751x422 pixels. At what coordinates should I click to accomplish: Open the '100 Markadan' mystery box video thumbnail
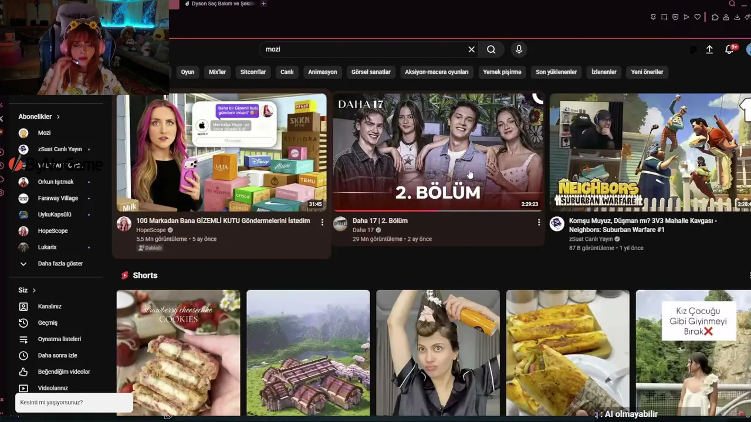[221, 152]
